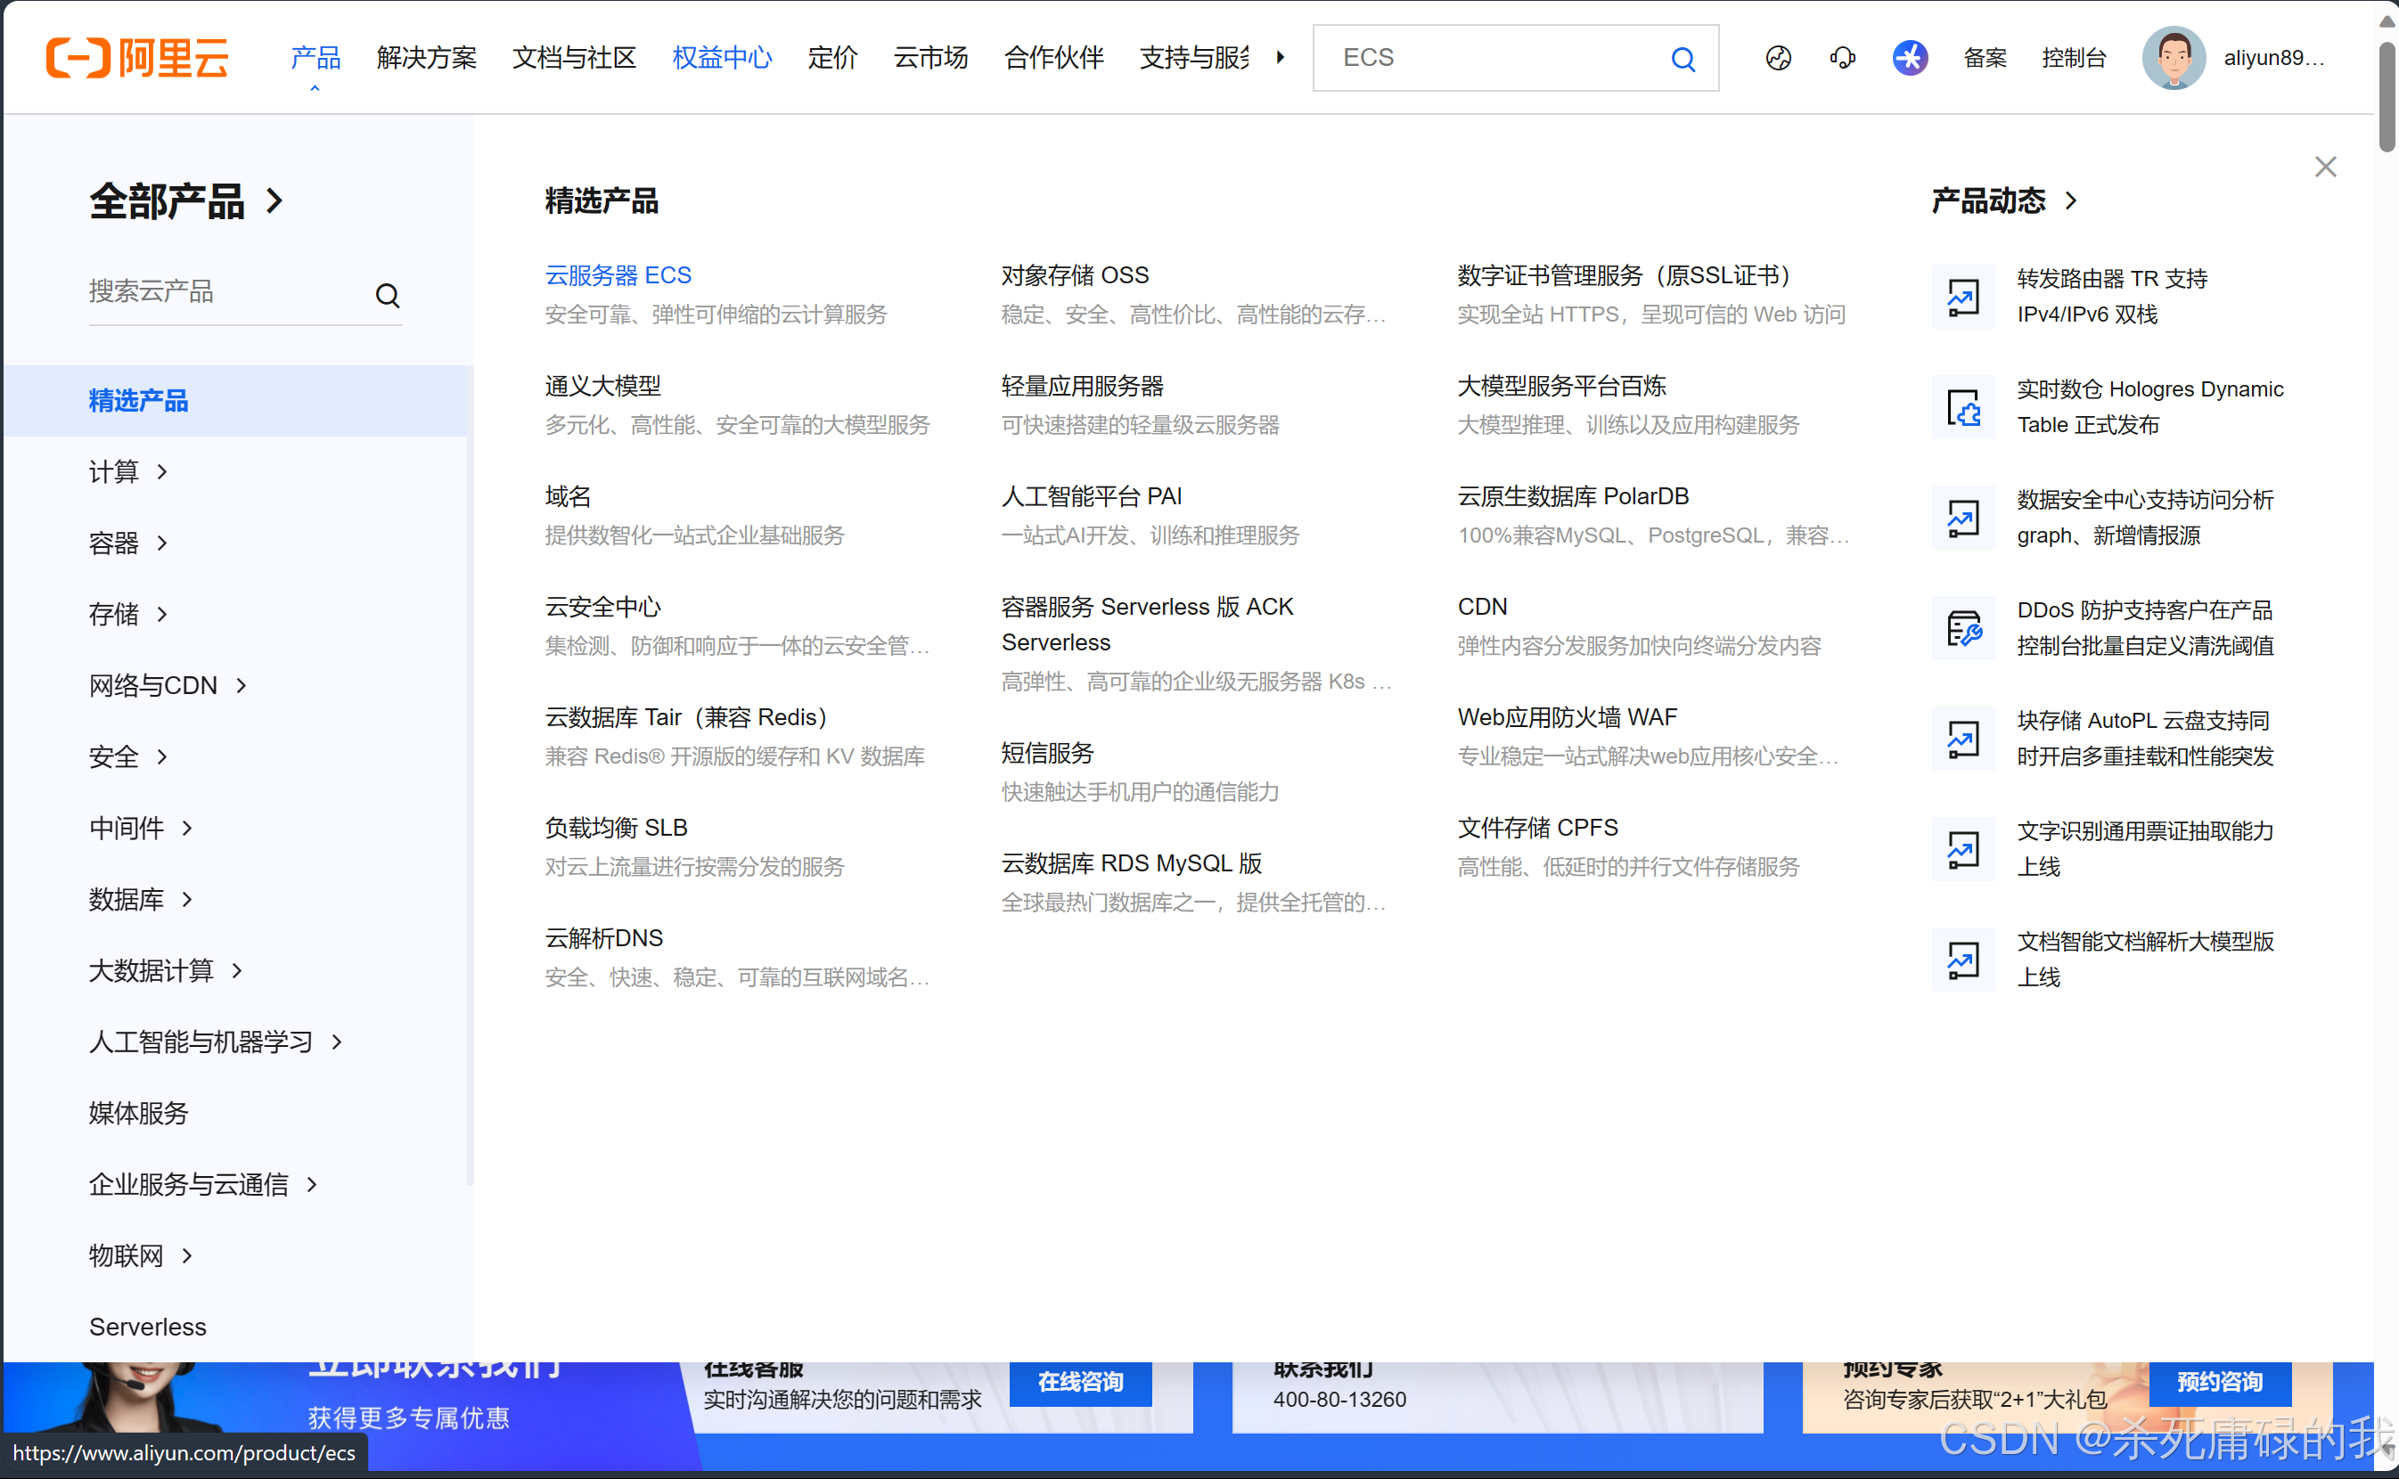The image size is (2399, 1479).
Task: Open the 定价 menu item
Action: coord(832,58)
